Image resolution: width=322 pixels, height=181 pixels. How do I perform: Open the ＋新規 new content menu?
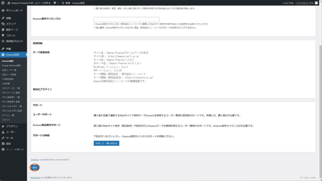66,3
